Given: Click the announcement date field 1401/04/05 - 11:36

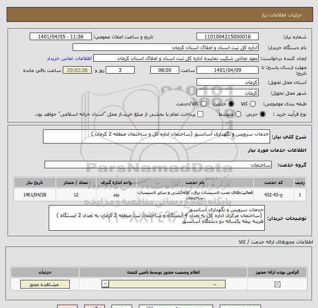Looking at the screenshot, I should point(61,36).
